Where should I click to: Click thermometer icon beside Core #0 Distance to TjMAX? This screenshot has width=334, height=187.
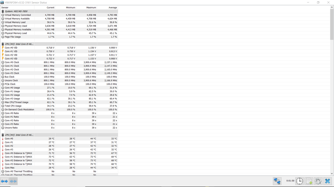coord(3,153)
